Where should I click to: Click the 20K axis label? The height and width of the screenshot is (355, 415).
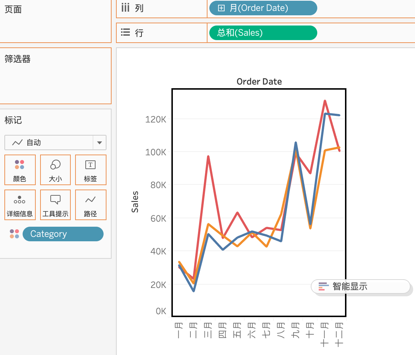coord(158,285)
